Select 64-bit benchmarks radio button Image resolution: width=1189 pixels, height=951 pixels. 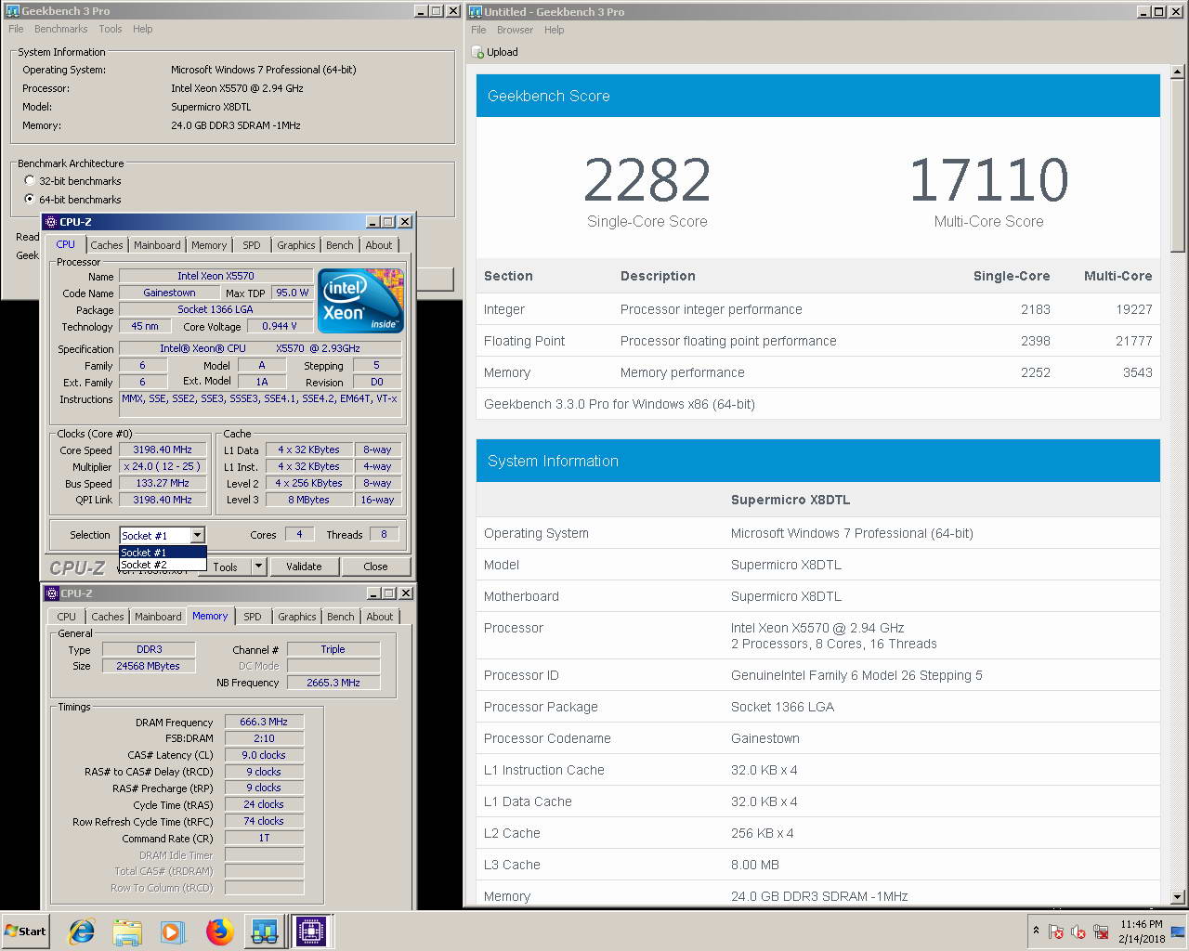[30, 200]
